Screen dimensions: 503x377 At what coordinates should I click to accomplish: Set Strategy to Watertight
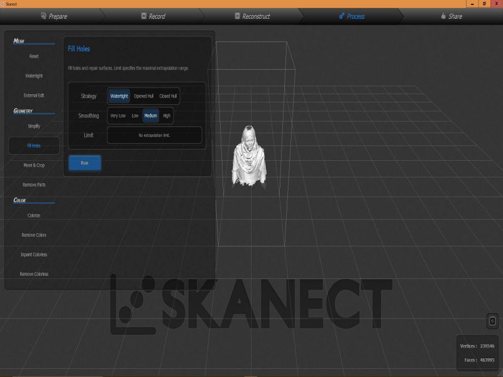click(119, 96)
